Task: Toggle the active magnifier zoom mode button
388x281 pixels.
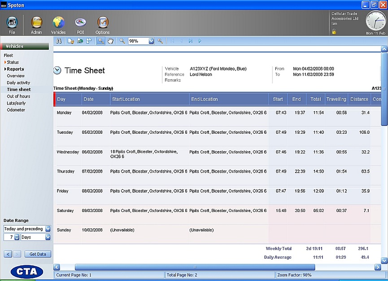Action: (x=101, y=41)
